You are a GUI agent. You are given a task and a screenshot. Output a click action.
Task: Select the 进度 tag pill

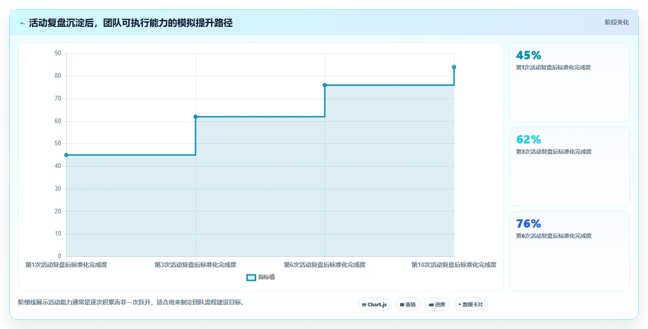(x=437, y=304)
